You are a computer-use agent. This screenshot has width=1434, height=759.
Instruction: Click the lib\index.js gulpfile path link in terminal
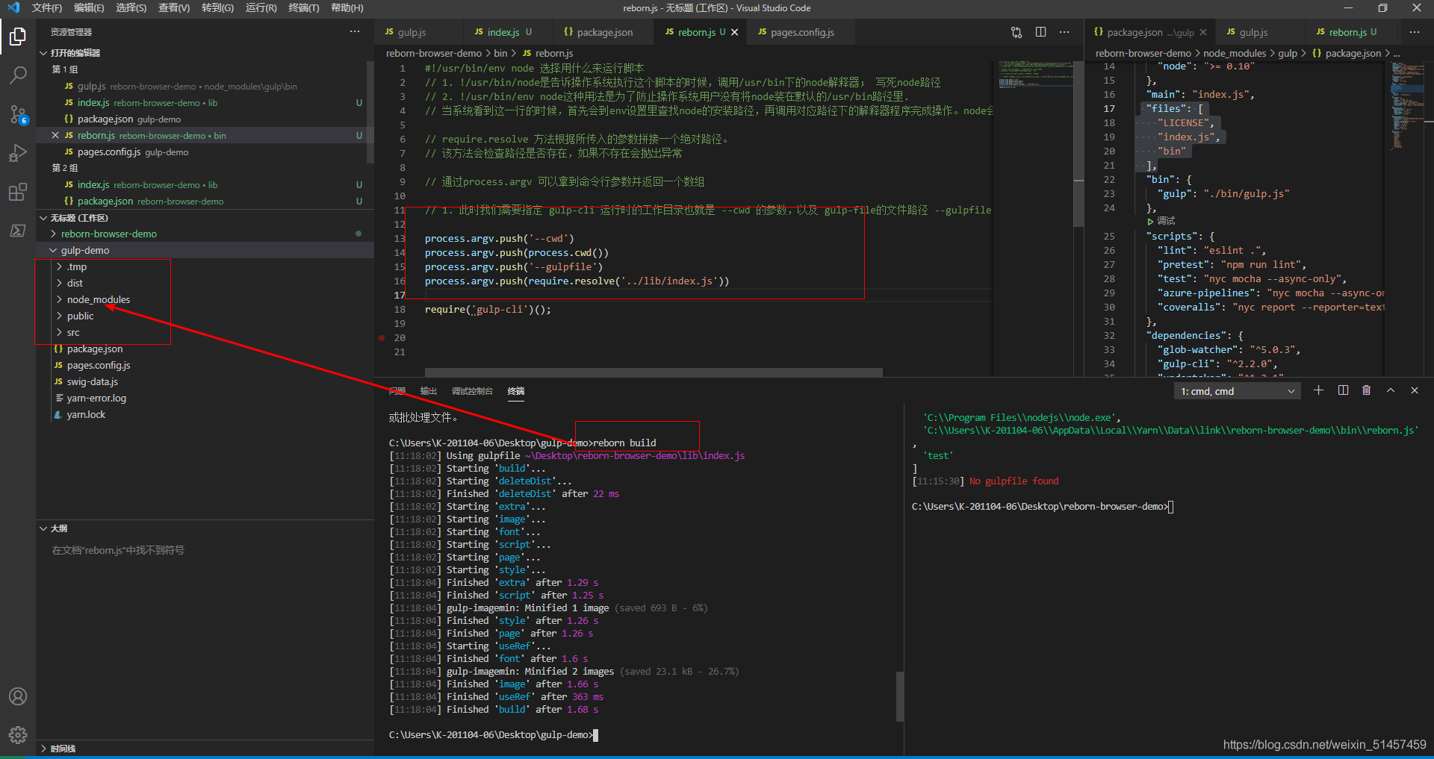[635, 456]
